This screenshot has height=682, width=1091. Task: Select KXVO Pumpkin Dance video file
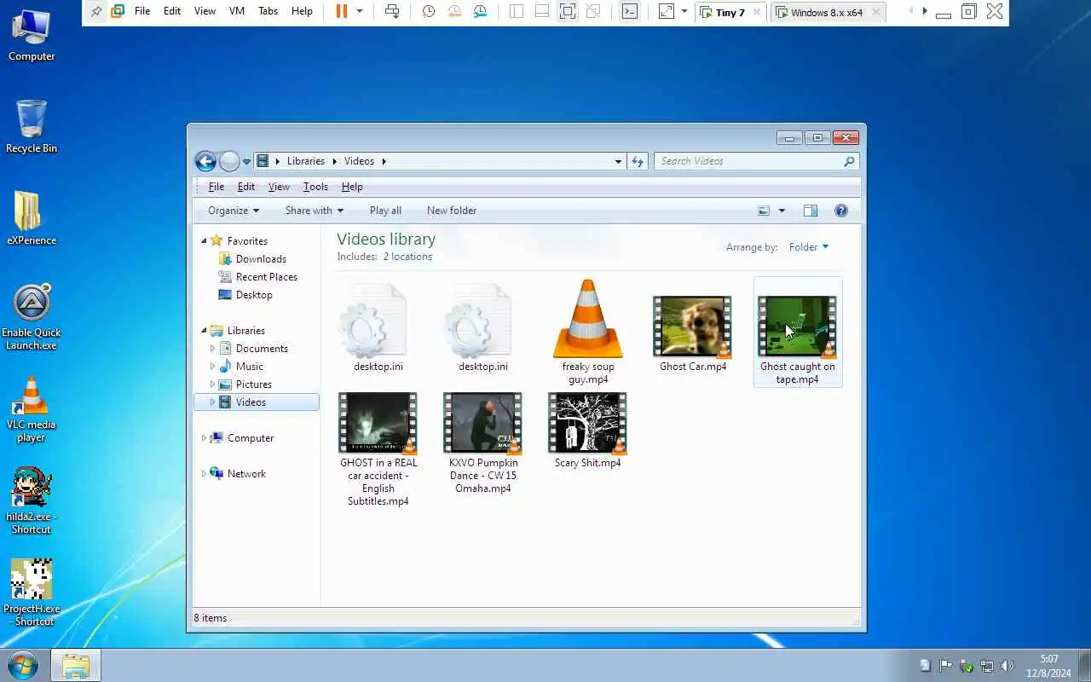click(x=483, y=443)
